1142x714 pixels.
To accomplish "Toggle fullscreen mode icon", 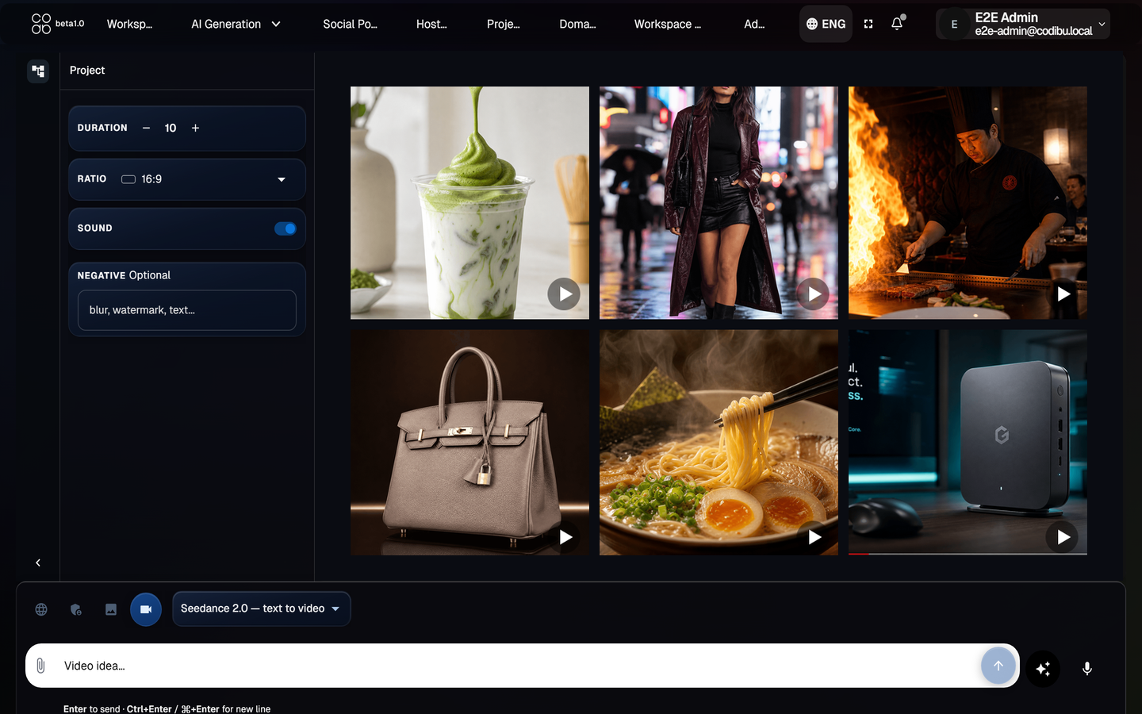I will pyautogui.click(x=868, y=24).
